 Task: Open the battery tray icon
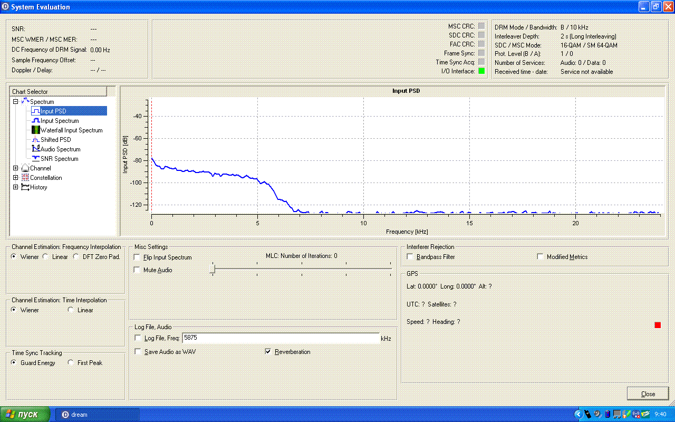(607, 414)
